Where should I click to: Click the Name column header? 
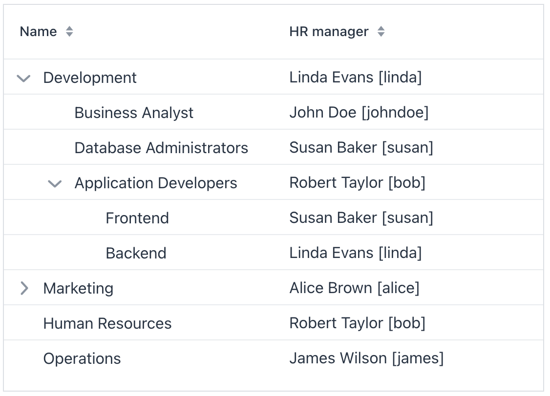(x=38, y=31)
